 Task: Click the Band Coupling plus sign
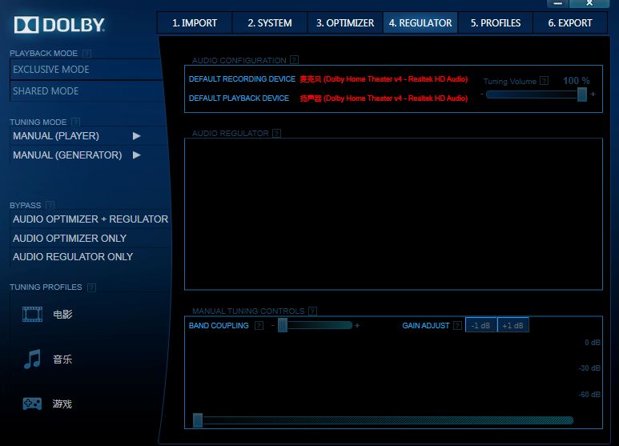357,325
